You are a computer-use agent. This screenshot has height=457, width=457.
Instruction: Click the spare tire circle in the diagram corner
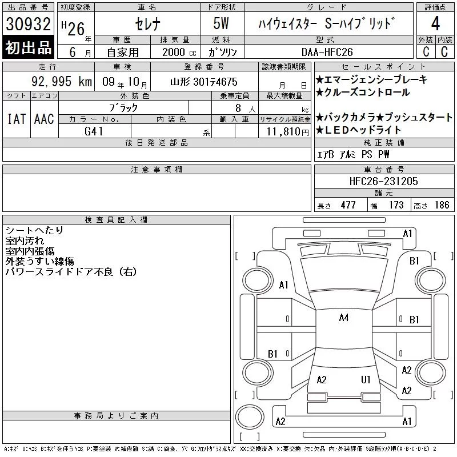(x=250, y=416)
